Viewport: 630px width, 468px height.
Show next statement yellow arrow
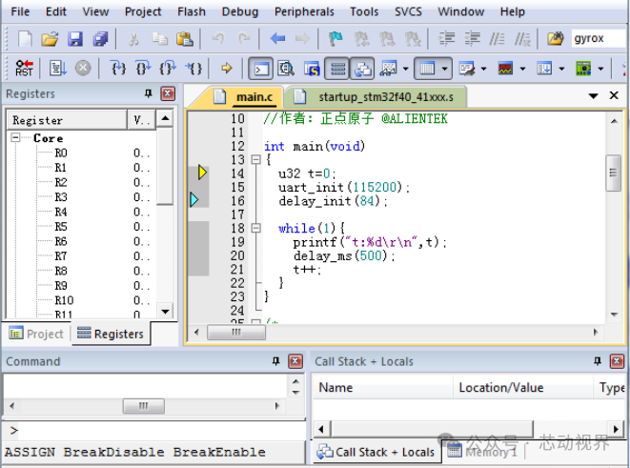pyautogui.click(x=227, y=68)
